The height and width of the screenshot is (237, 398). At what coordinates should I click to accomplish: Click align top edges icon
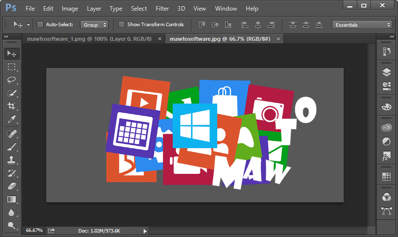coord(202,25)
